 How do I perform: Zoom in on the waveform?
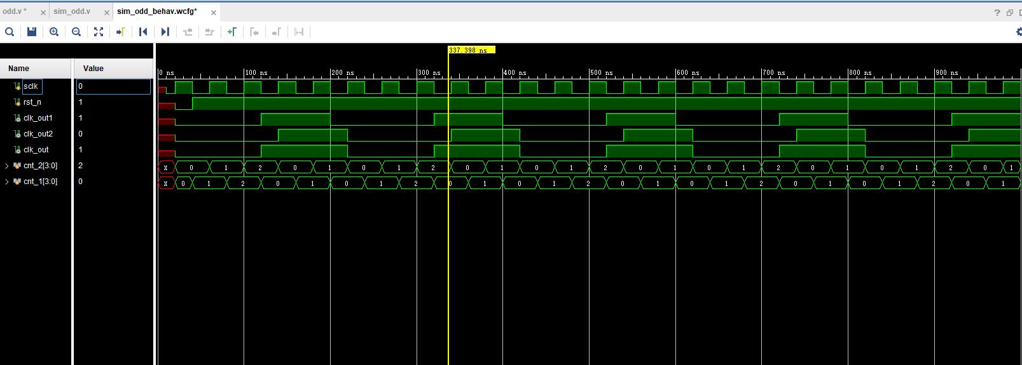54,32
